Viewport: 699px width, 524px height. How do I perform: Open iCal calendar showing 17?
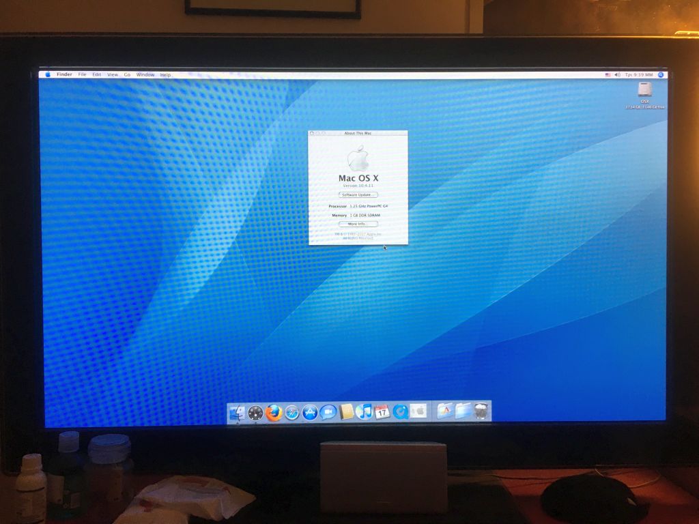click(x=382, y=412)
